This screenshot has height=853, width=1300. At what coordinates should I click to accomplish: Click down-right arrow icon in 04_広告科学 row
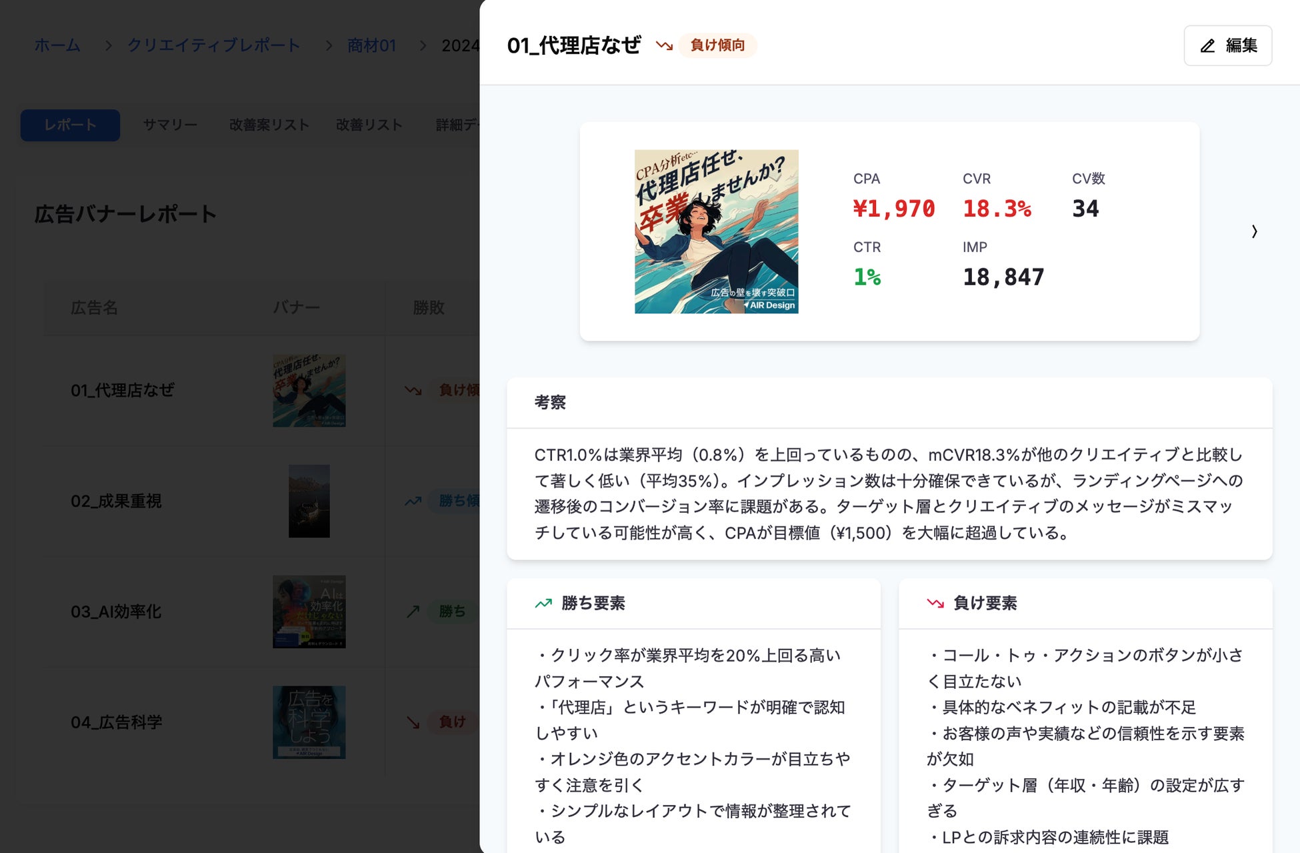click(x=413, y=722)
